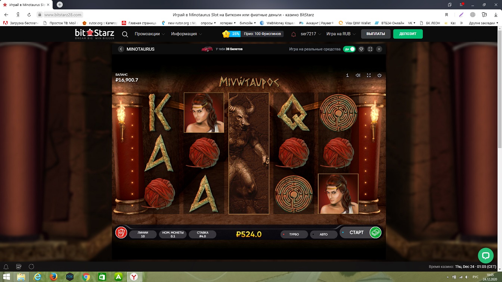This screenshot has width=502, height=282.
Task: Click the browser address bar URL
Action: coord(63,15)
